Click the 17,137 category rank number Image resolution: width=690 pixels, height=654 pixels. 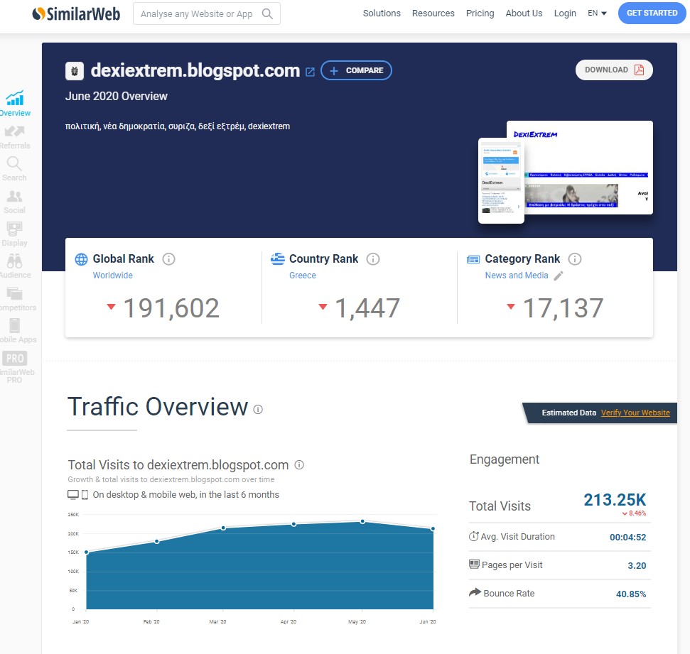tap(563, 308)
